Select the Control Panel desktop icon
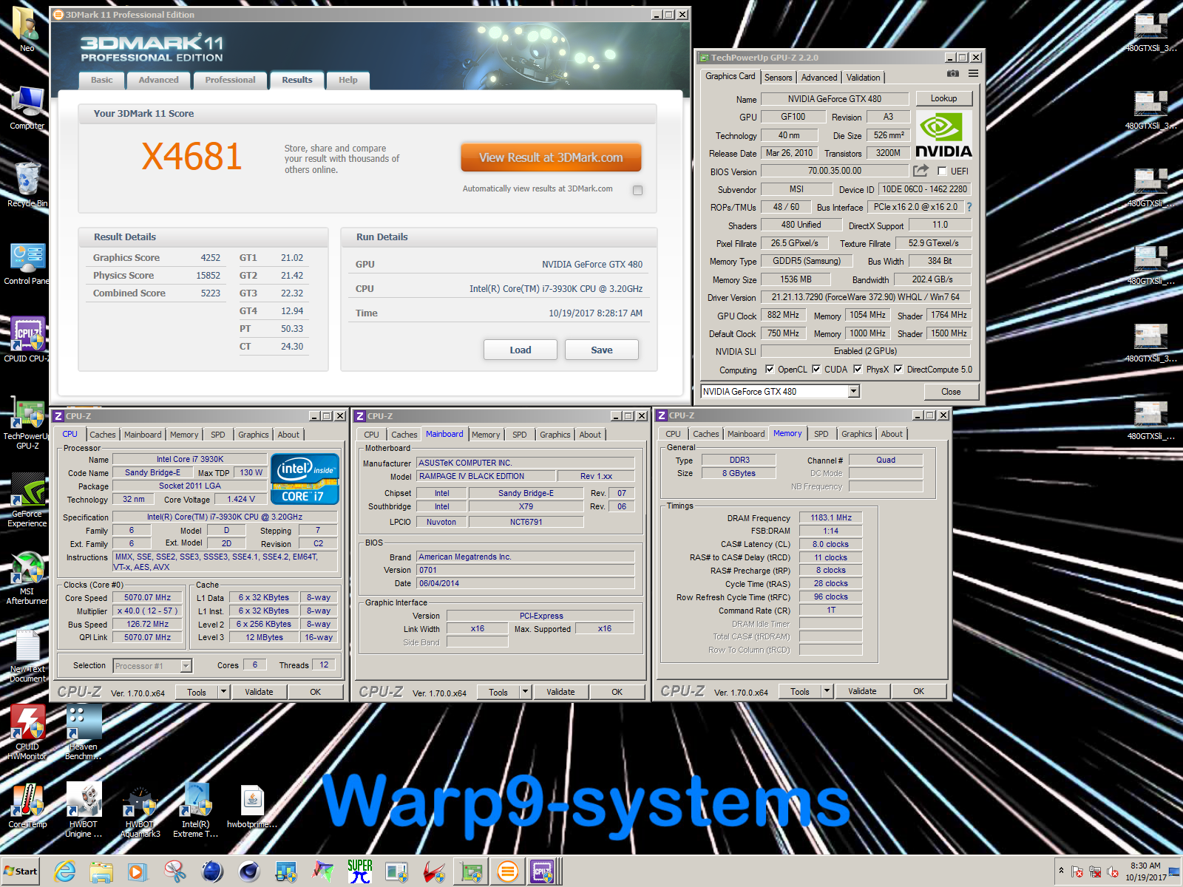Screen dimensions: 1183x887 (x=27, y=264)
